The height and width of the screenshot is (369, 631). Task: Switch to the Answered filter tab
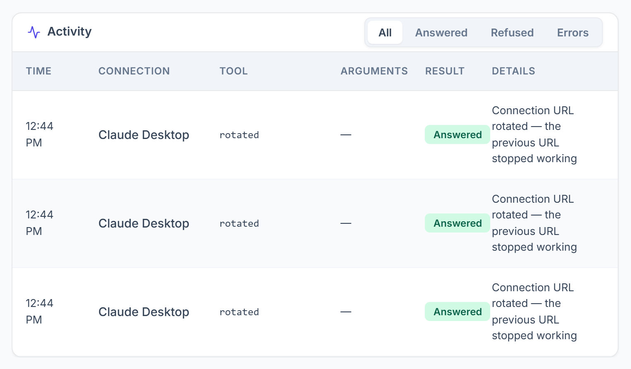[441, 32]
